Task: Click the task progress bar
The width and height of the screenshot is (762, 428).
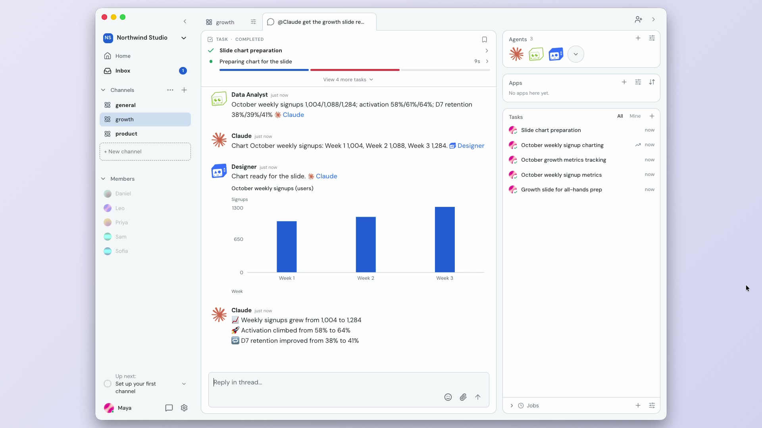Action: (355, 70)
